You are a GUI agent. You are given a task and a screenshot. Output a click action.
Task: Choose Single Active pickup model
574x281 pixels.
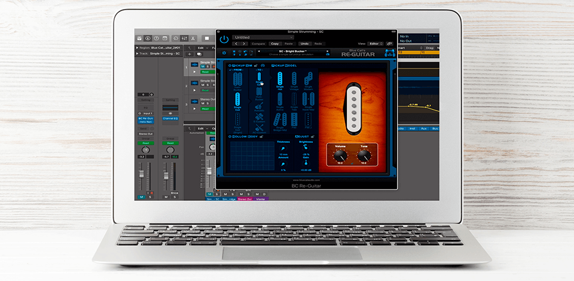[x=280, y=102]
